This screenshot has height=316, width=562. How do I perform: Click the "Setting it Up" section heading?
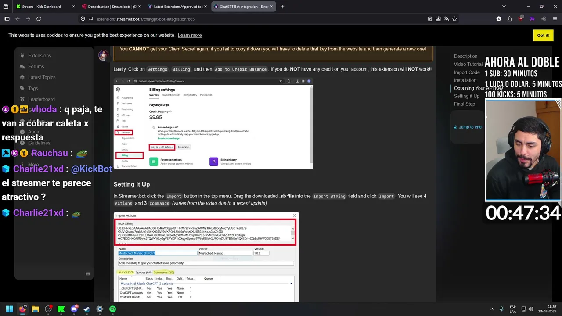[x=132, y=184]
